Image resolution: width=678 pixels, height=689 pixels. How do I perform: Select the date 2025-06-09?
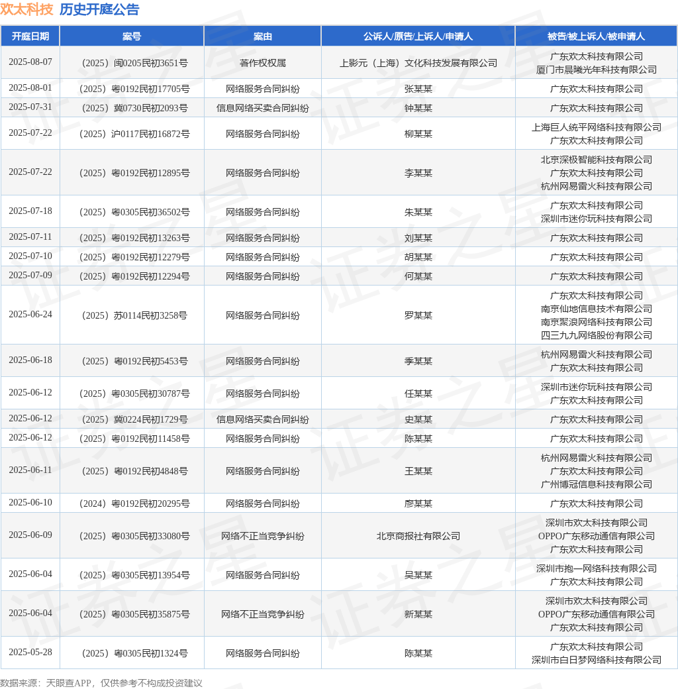click(30, 535)
